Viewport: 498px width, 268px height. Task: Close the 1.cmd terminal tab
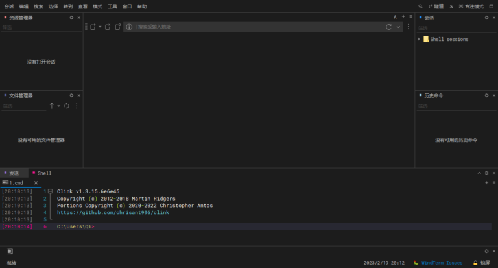36,183
